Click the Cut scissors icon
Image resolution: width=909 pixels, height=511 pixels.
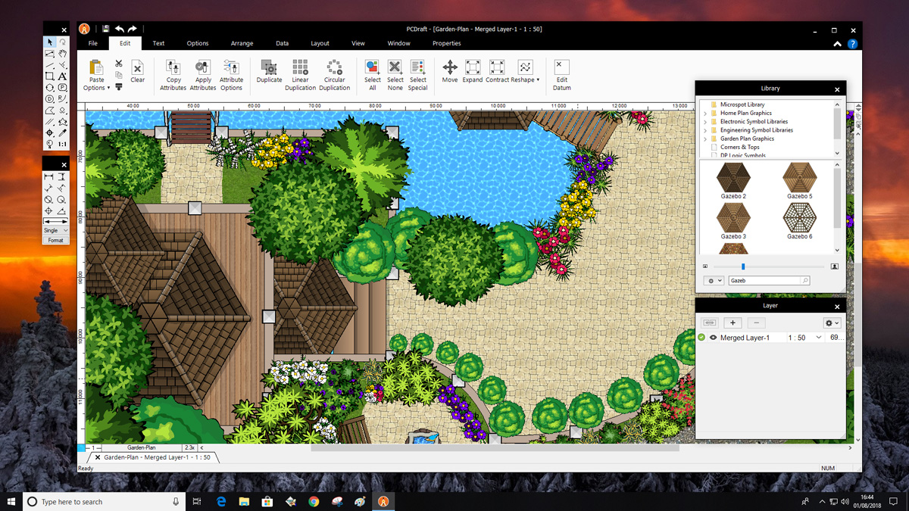[118, 64]
